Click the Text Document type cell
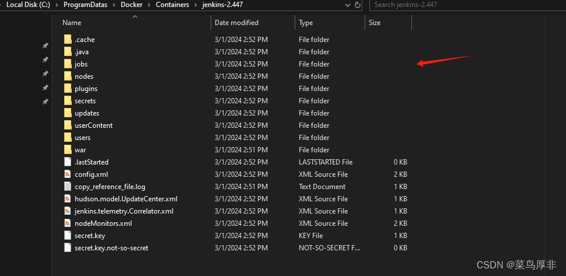566x276 pixels. [322, 187]
